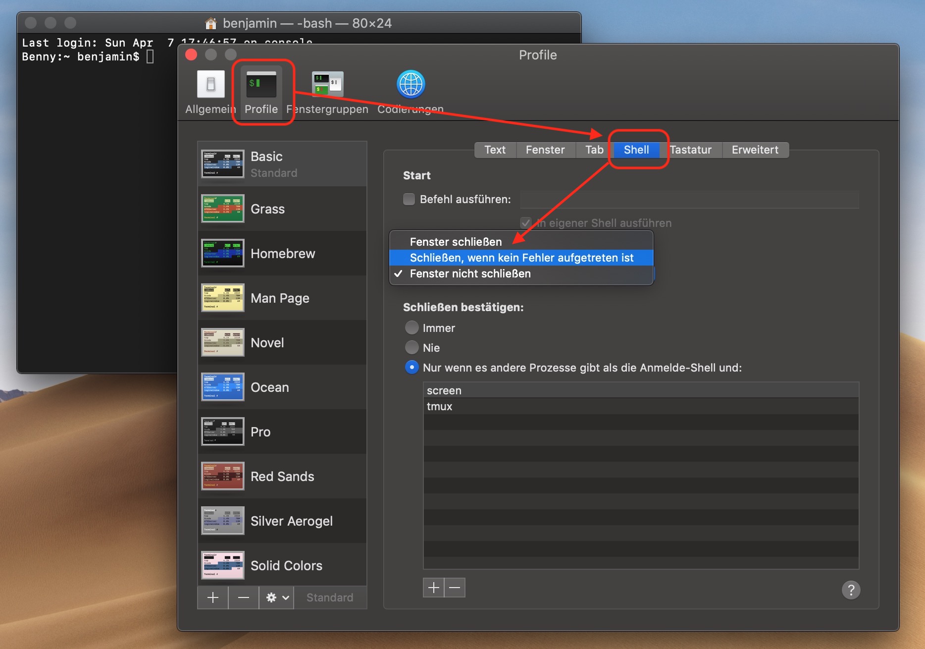Open the Profile preferences pane icon
925x649 pixels.
coord(261,84)
